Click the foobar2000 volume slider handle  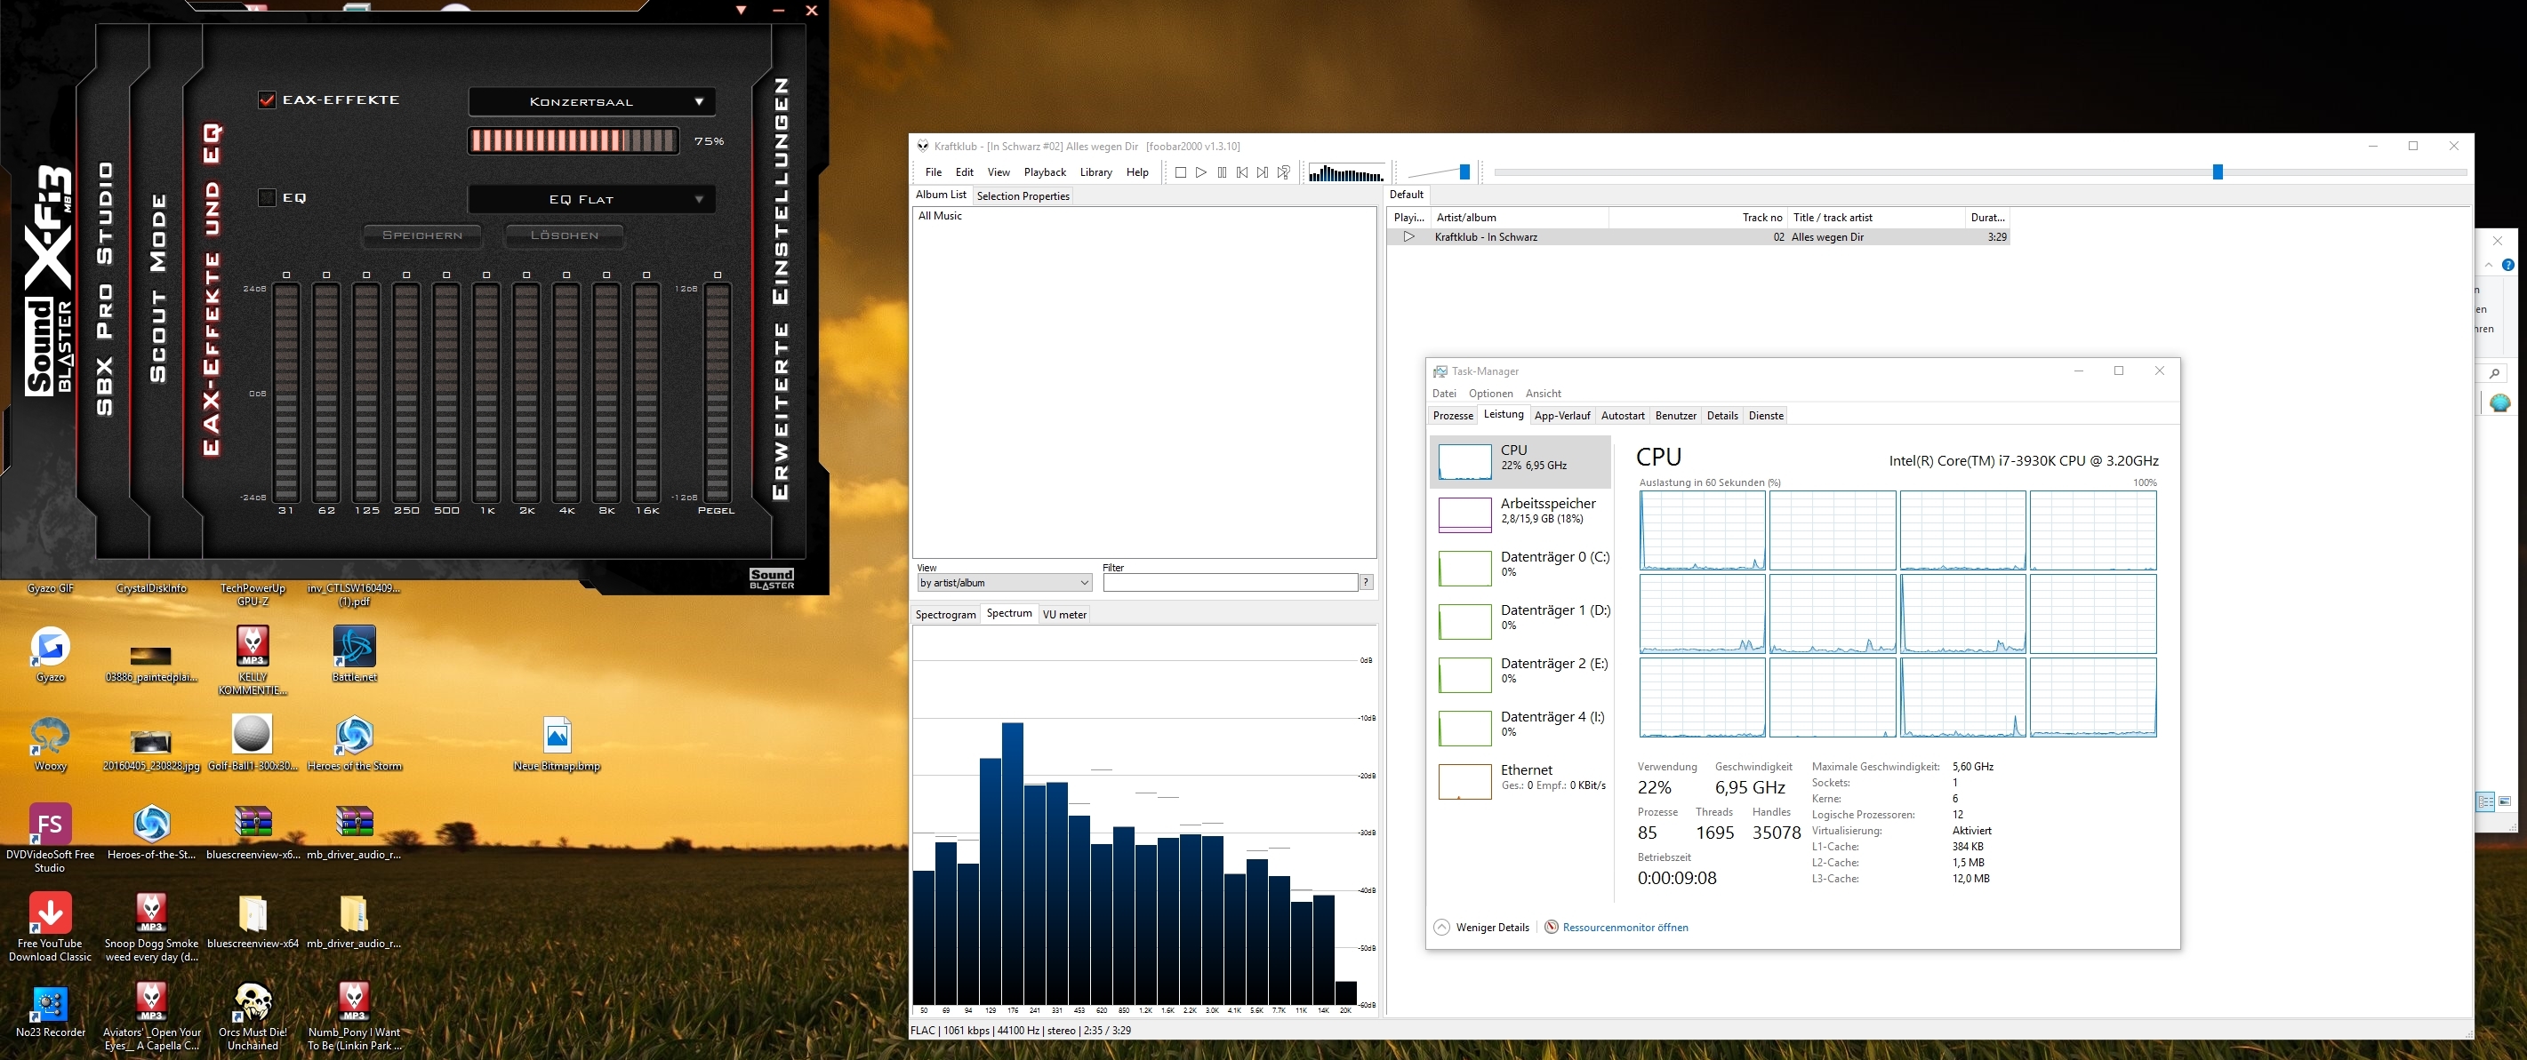click(x=1464, y=172)
